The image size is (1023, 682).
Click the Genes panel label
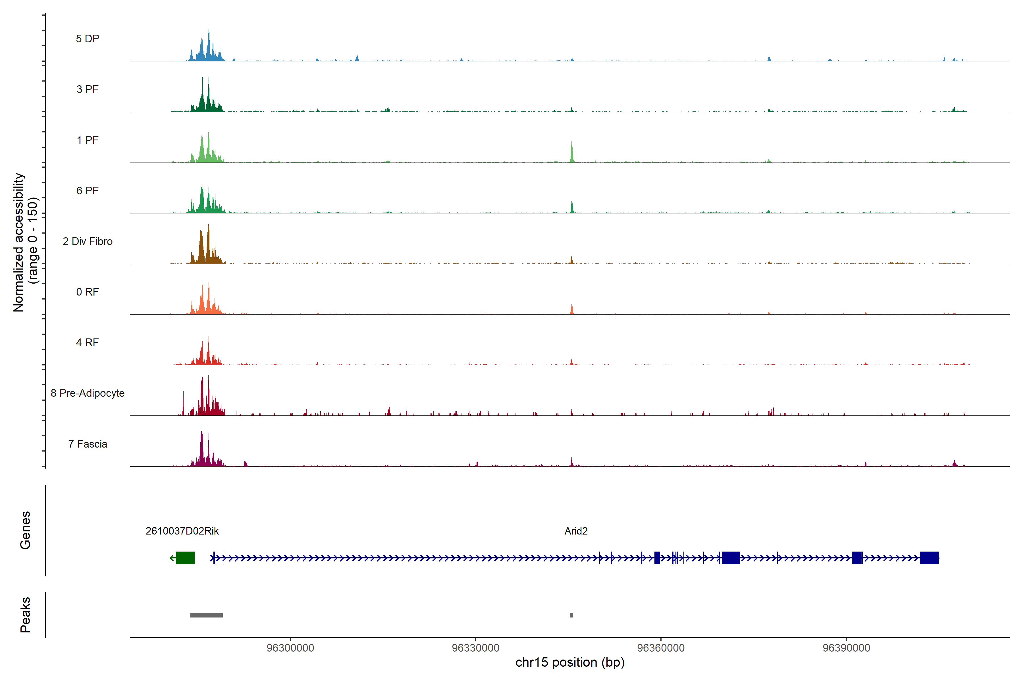25,530
